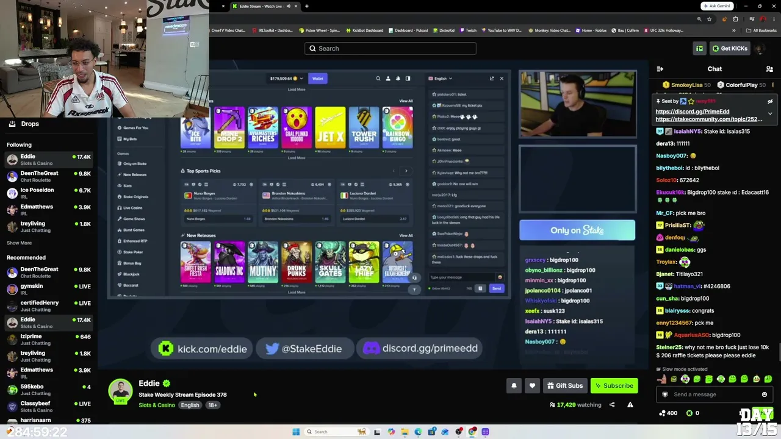The image size is (781, 439).
Task: Click ColorfulPlay in chat leaderboard
Action: 741,85
